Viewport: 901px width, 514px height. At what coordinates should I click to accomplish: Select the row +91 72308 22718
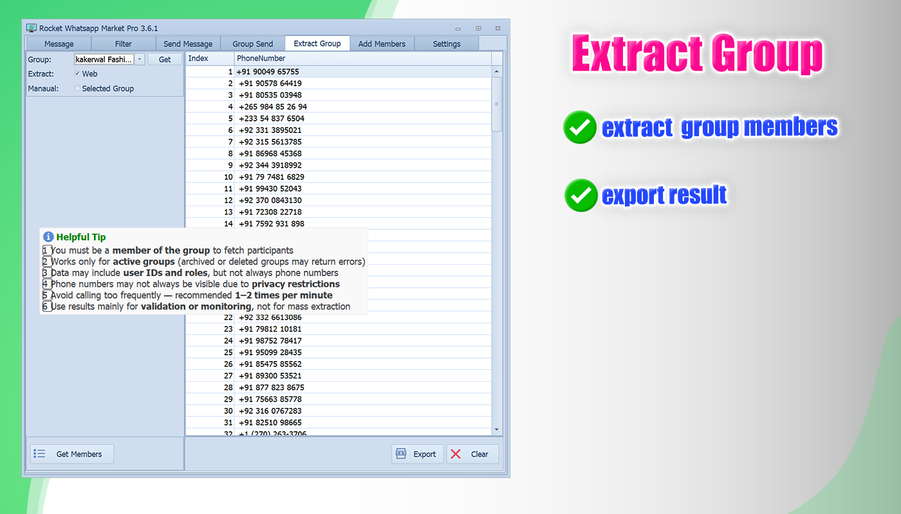pyautogui.click(x=339, y=212)
